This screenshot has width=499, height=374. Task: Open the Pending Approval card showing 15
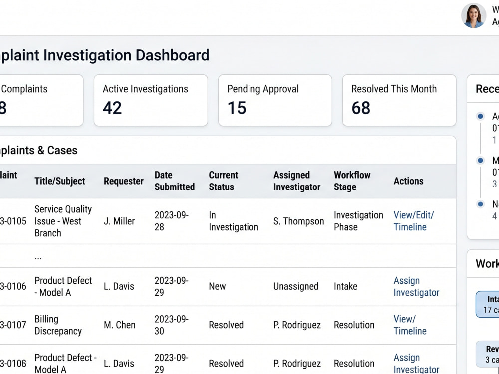click(275, 101)
